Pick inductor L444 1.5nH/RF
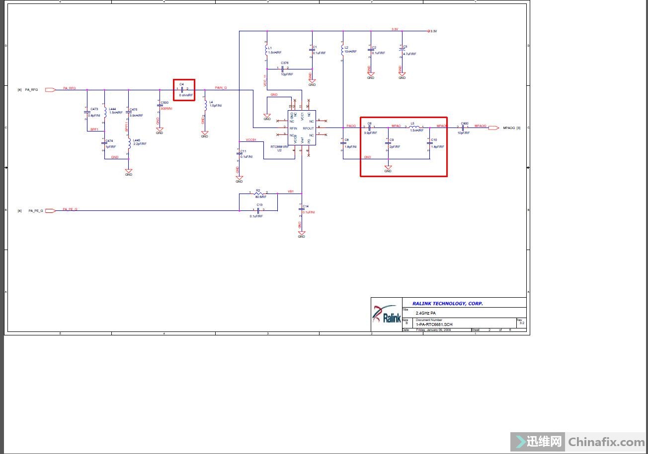This screenshot has width=648, height=454. [106, 112]
